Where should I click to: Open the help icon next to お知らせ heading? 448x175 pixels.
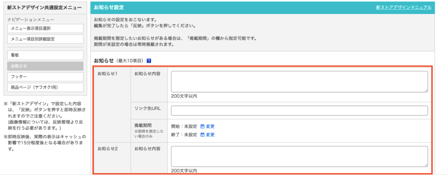tap(149, 61)
